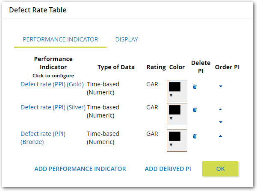Click the Add Performance Indicator button

(80, 169)
